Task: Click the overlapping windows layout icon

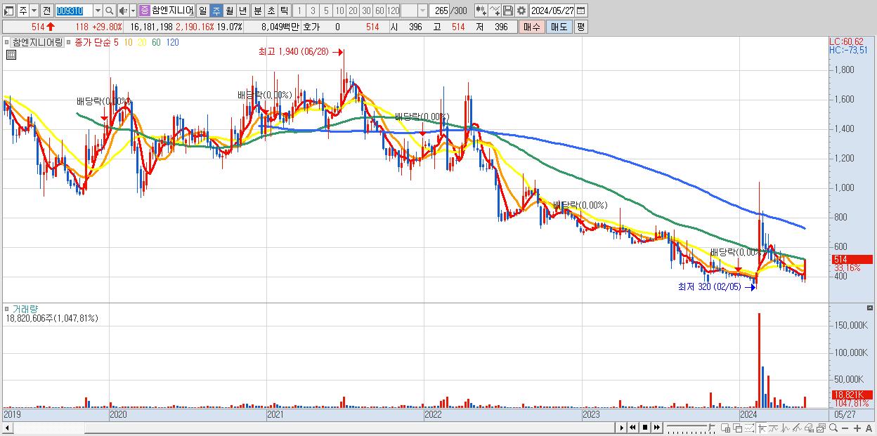Action: tap(737, 428)
